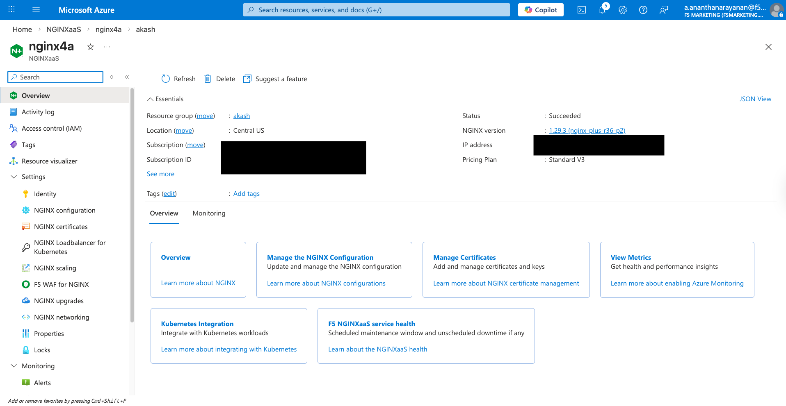
Task: Open the Azure portal apps grid icon
Action: pyautogui.click(x=11, y=9)
